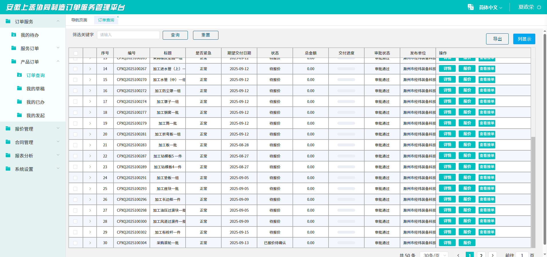Click the 报表分析 folder icon
547x257 pixels.
8,155
